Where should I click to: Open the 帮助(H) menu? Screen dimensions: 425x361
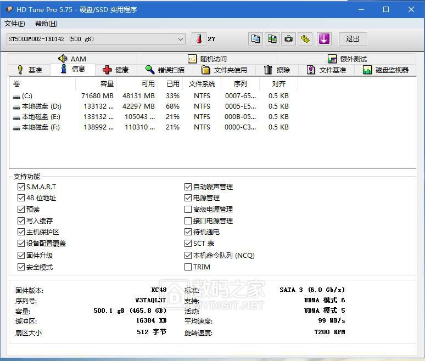pyautogui.click(x=46, y=24)
